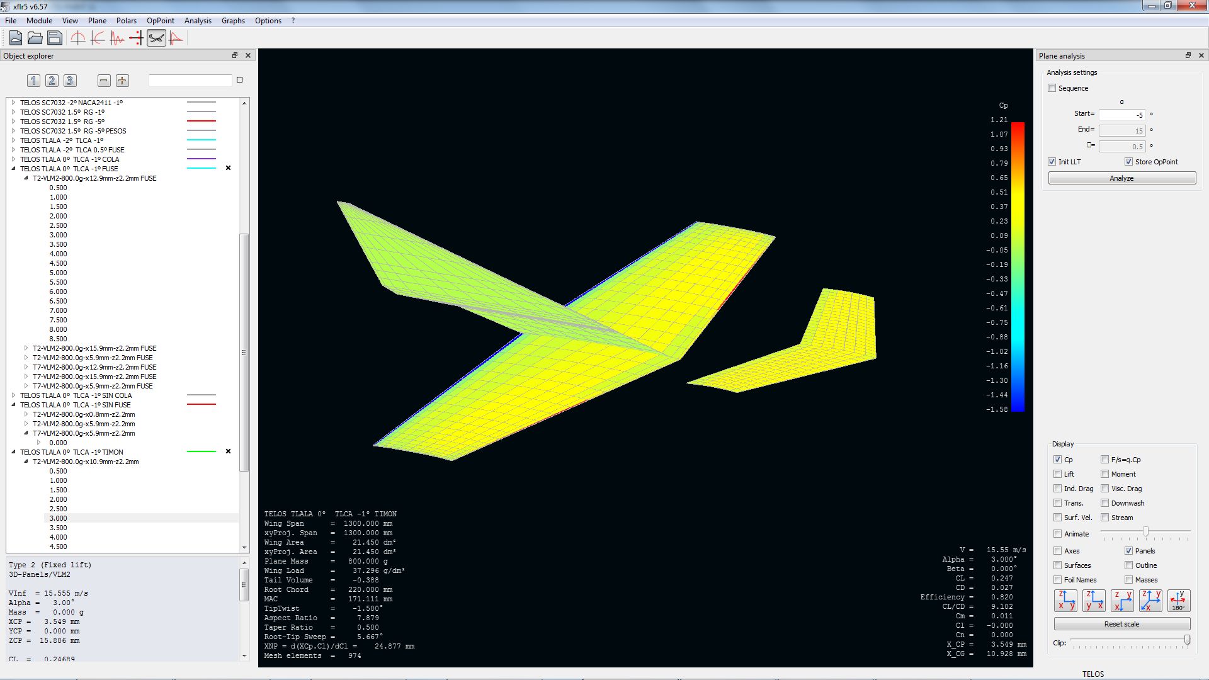This screenshot has height=680, width=1209.
Task: Open the OpPoint menu
Action: tap(160, 21)
